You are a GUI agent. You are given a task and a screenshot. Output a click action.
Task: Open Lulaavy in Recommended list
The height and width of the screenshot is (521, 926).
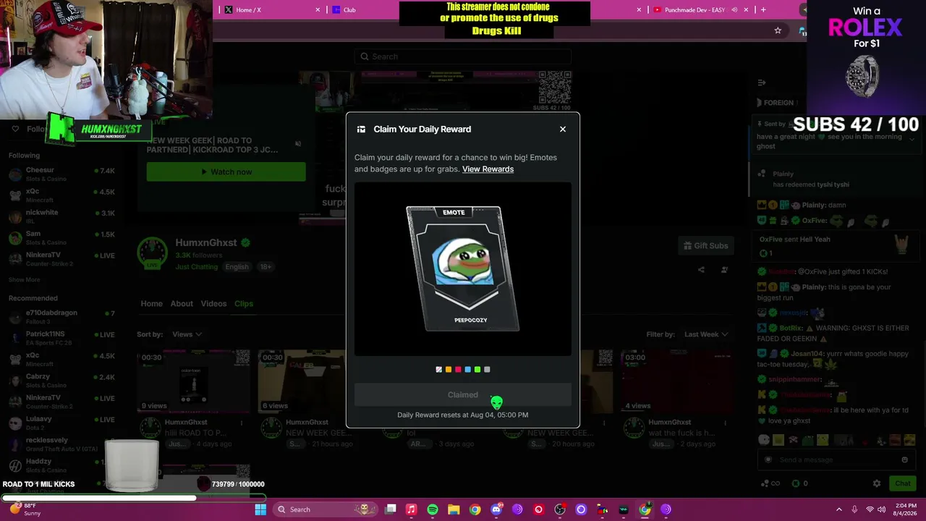click(x=61, y=423)
